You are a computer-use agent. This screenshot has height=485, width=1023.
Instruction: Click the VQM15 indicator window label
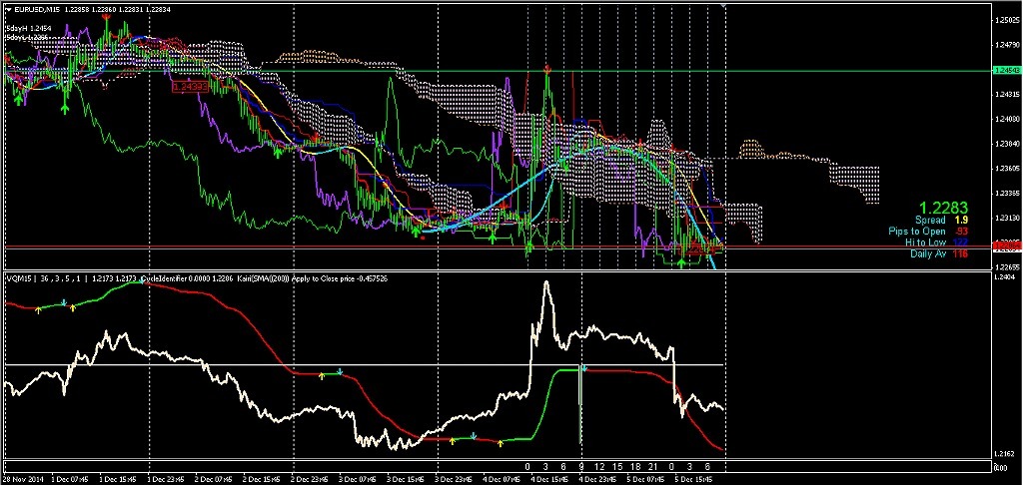[18, 278]
